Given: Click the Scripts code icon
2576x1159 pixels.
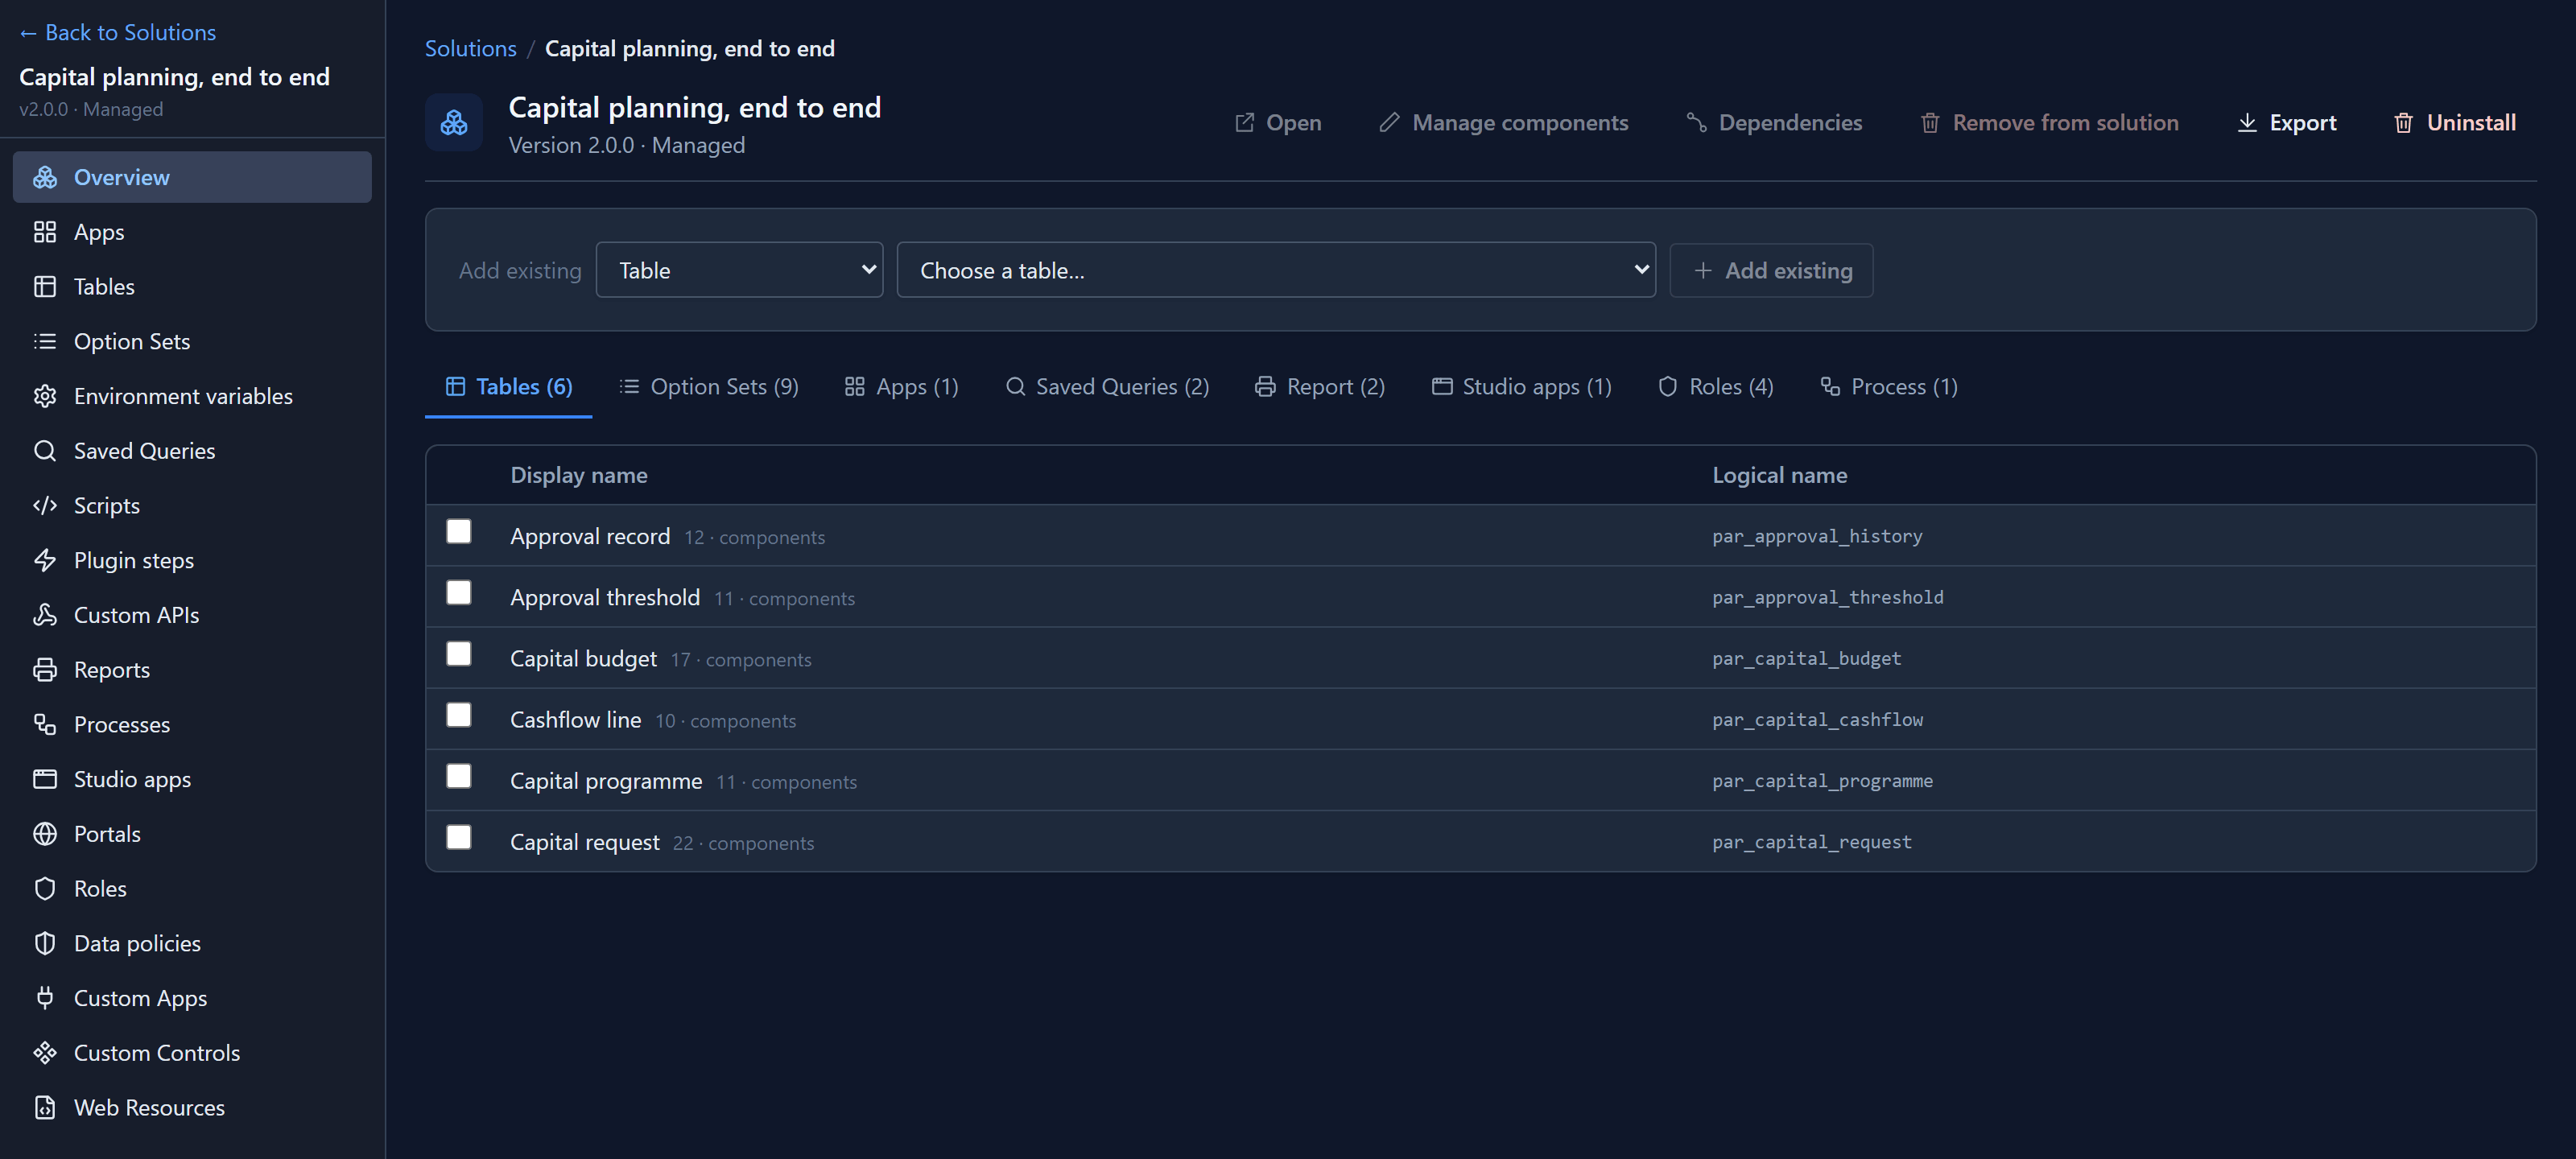Looking at the screenshot, I should click(45, 506).
